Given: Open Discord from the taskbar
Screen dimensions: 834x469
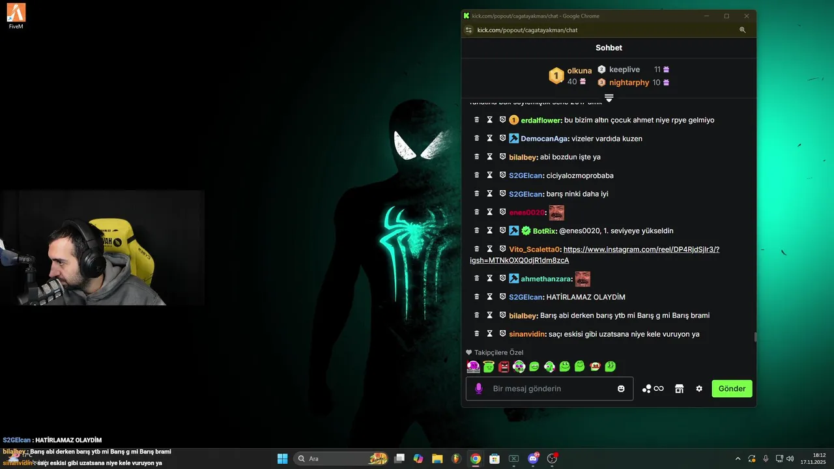Looking at the screenshot, I should 534,459.
